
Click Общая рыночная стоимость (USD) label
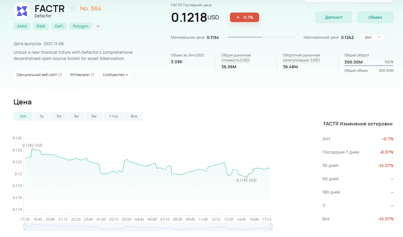coord(236,58)
